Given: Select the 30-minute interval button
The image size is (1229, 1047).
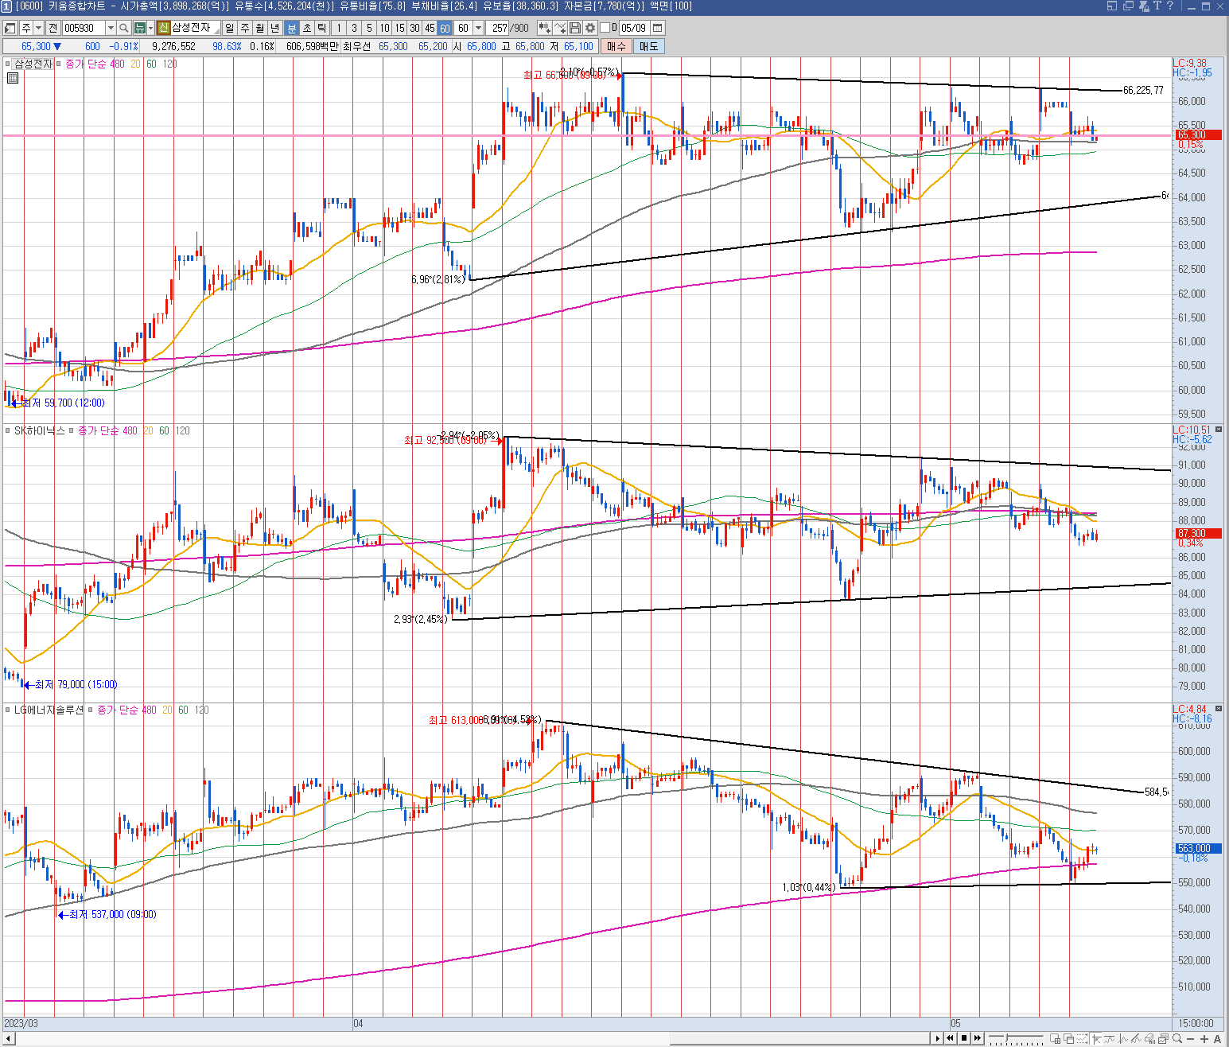Looking at the screenshot, I should click(414, 28).
